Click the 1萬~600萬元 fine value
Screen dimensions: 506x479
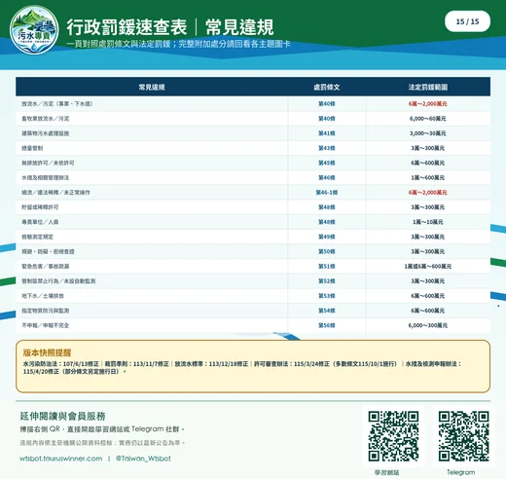pos(428,178)
